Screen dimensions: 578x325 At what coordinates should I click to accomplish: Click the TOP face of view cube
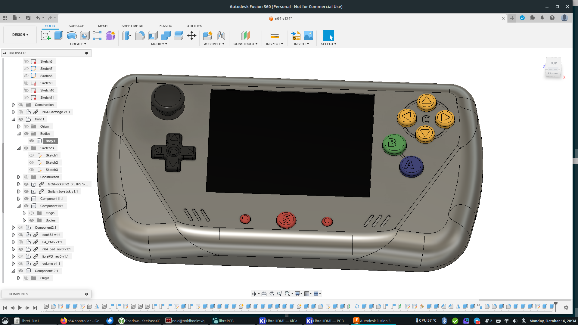click(x=553, y=63)
